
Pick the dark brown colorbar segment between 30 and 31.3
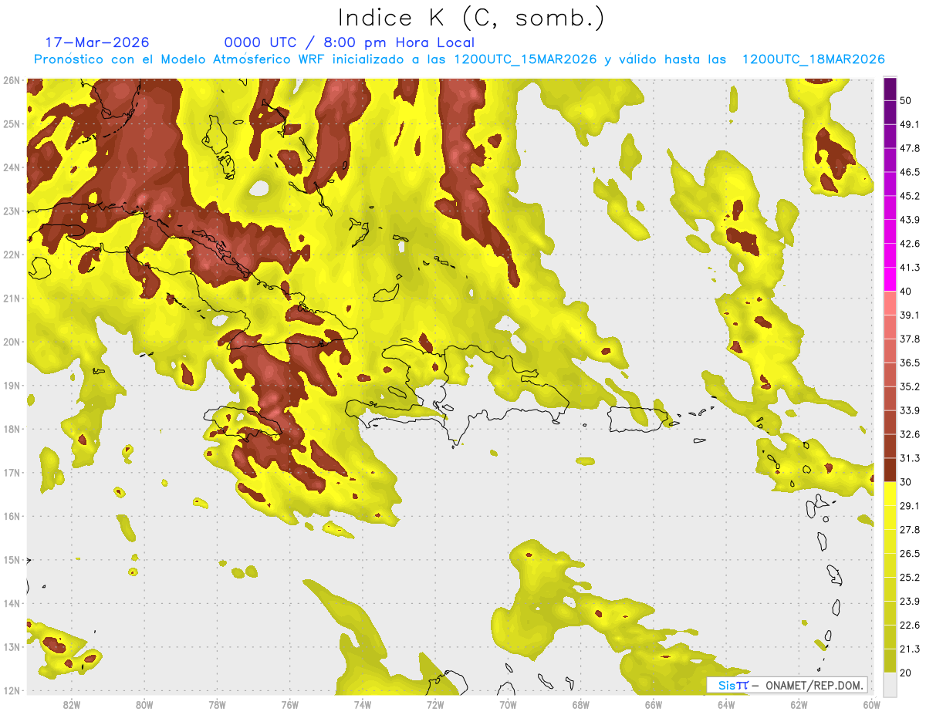tap(890, 470)
